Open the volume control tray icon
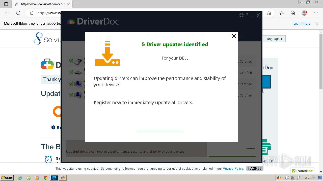The width and height of the screenshot is (323, 181). click(x=287, y=178)
